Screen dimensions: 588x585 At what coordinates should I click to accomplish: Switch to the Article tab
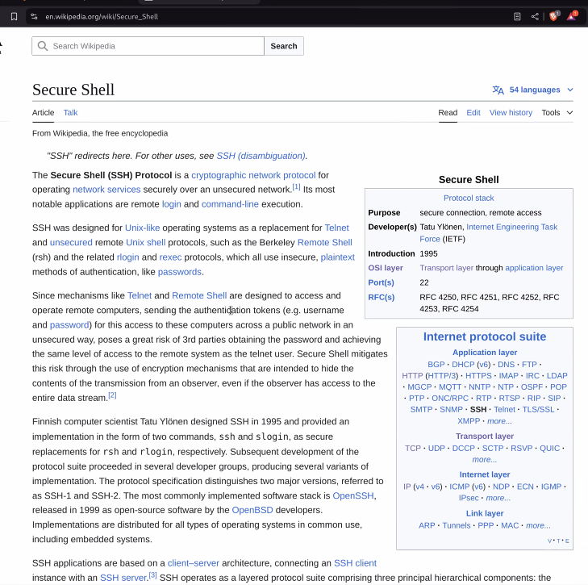tap(43, 113)
